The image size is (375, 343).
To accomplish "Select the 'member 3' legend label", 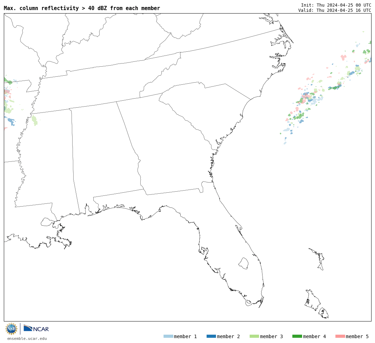I will pyautogui.click(x=272, y=336).
